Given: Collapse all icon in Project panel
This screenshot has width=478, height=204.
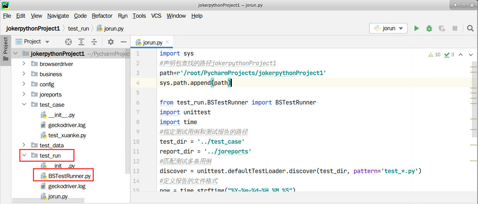Looking at the screenshot, I should pos(94,42).
